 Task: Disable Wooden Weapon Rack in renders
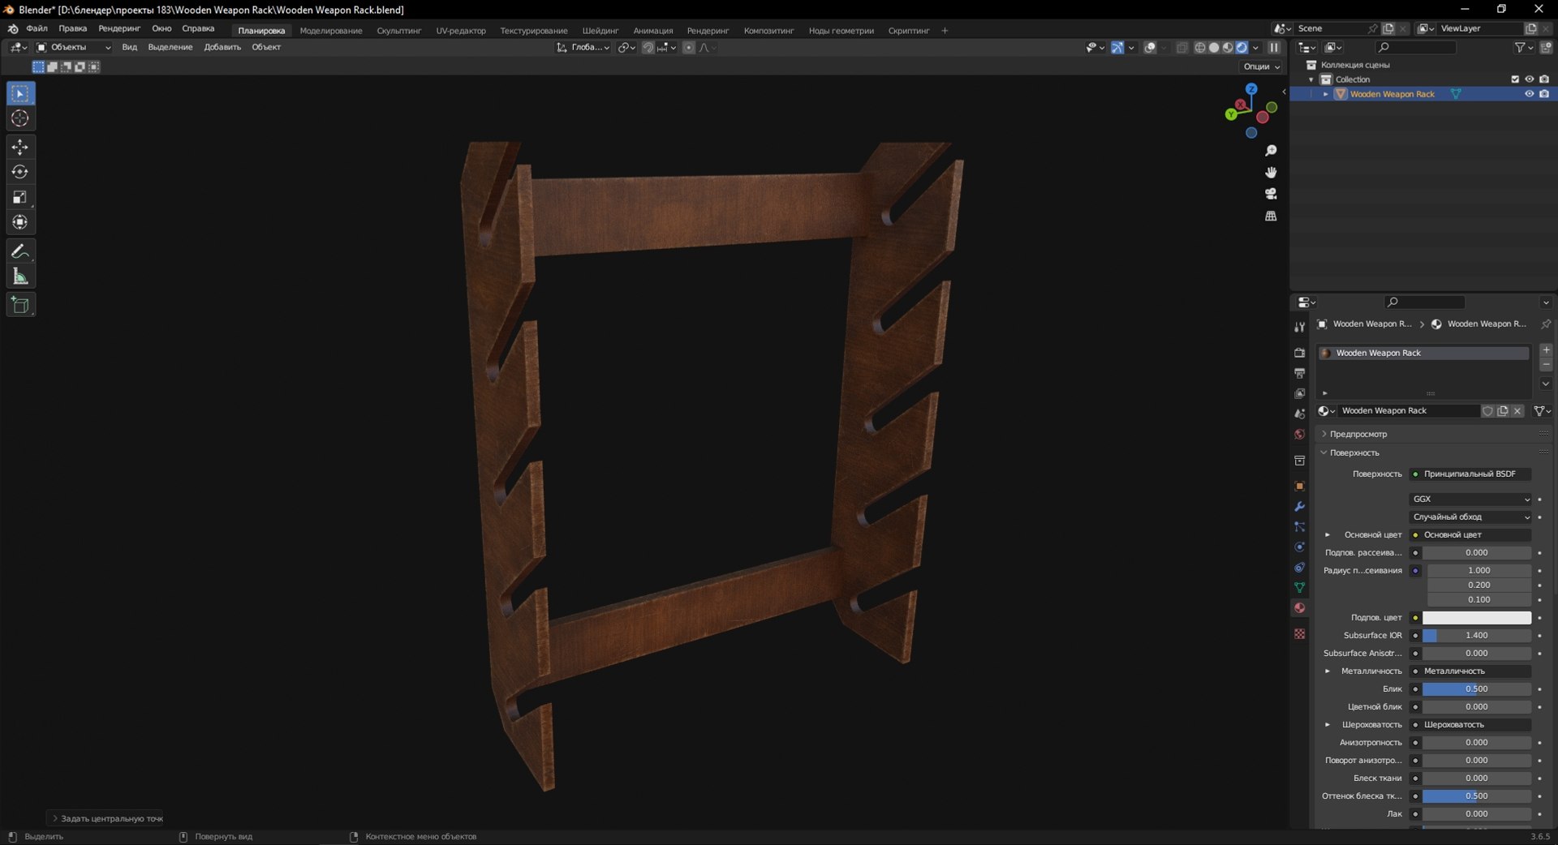tap(1544, 94)
